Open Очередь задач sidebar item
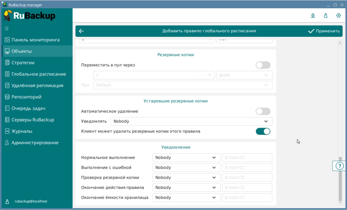This screenshot has height=210, width=347. point(28,108)
